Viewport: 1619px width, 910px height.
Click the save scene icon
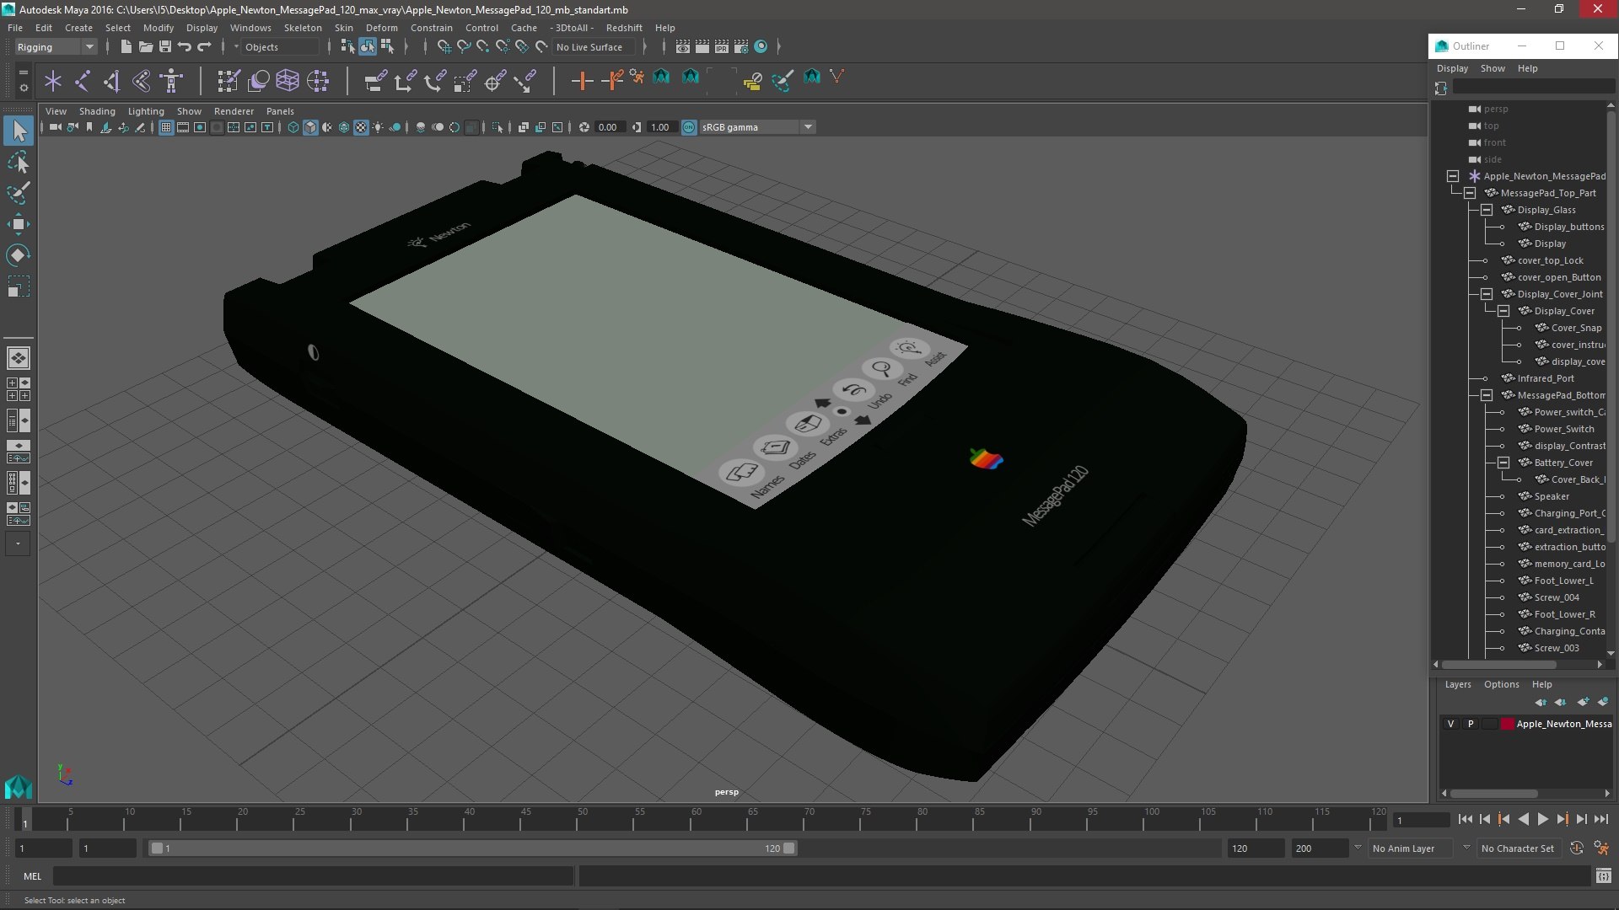point(165,46)
